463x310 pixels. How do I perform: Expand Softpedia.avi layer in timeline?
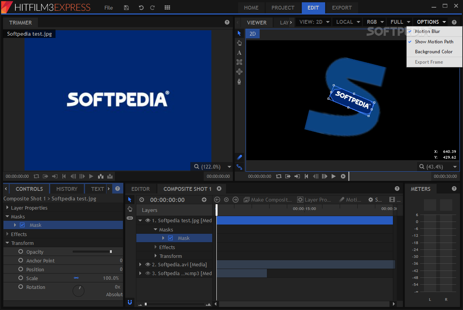click(141, 264)
